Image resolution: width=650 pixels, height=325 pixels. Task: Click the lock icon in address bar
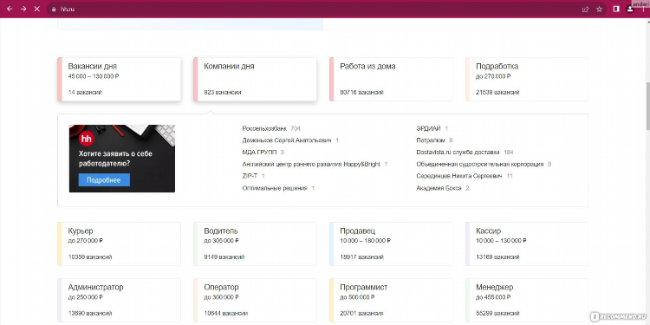(x=53, y=10)
